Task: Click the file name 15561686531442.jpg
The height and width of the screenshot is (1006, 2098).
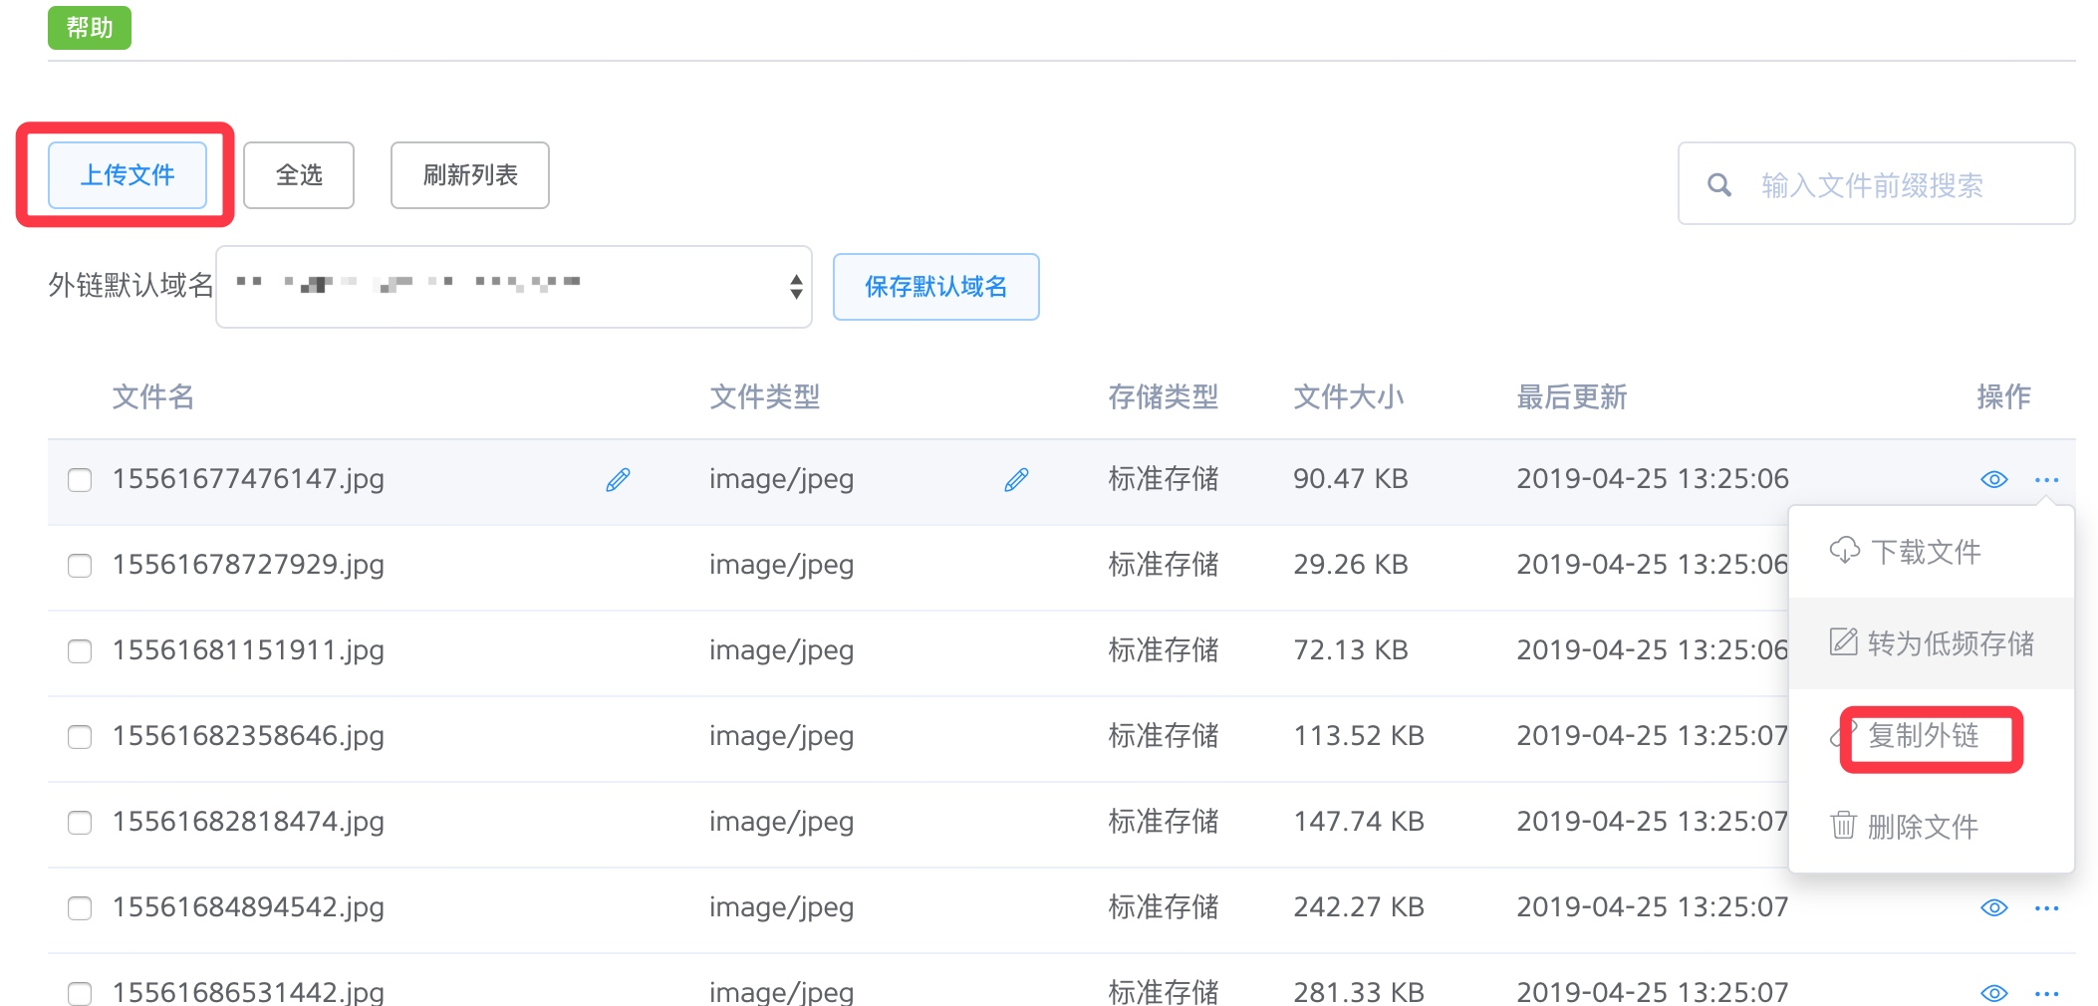Action: [x=248, y=994]
